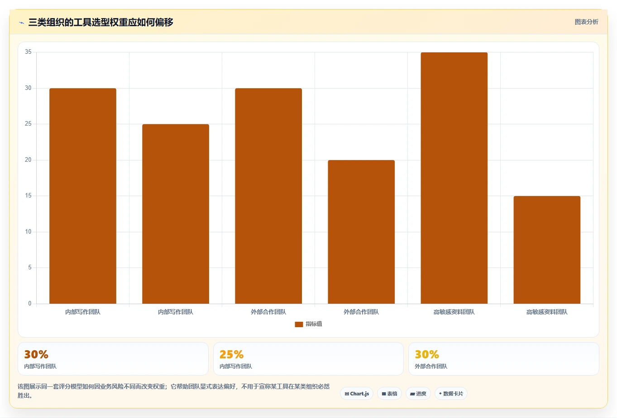Click the y-axis tick label 35
This screenshot has width=617, height=418.
28,52
